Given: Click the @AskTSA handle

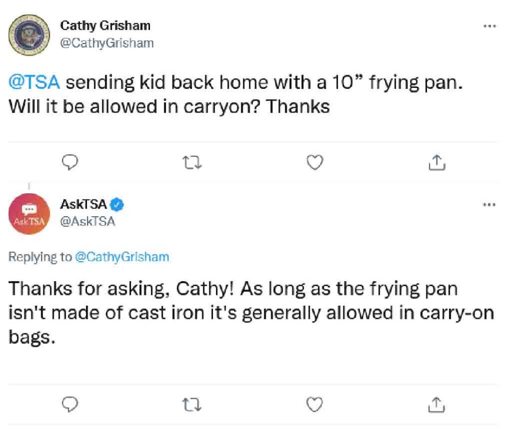Looking at the screenshot, I should tap(88, 222).
